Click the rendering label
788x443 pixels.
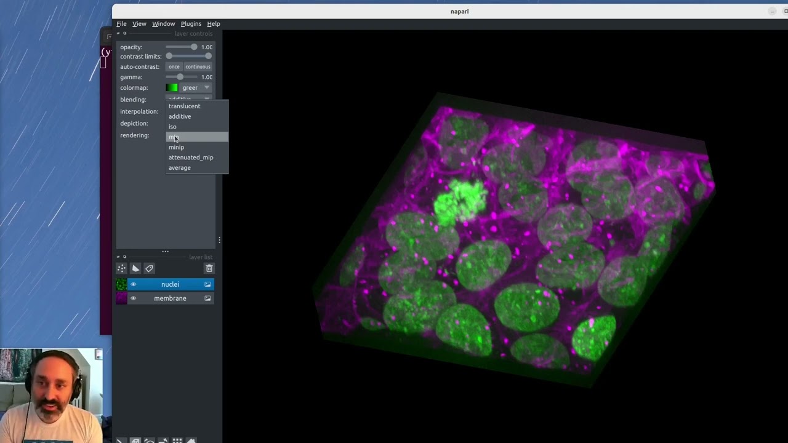pos(134,135)
